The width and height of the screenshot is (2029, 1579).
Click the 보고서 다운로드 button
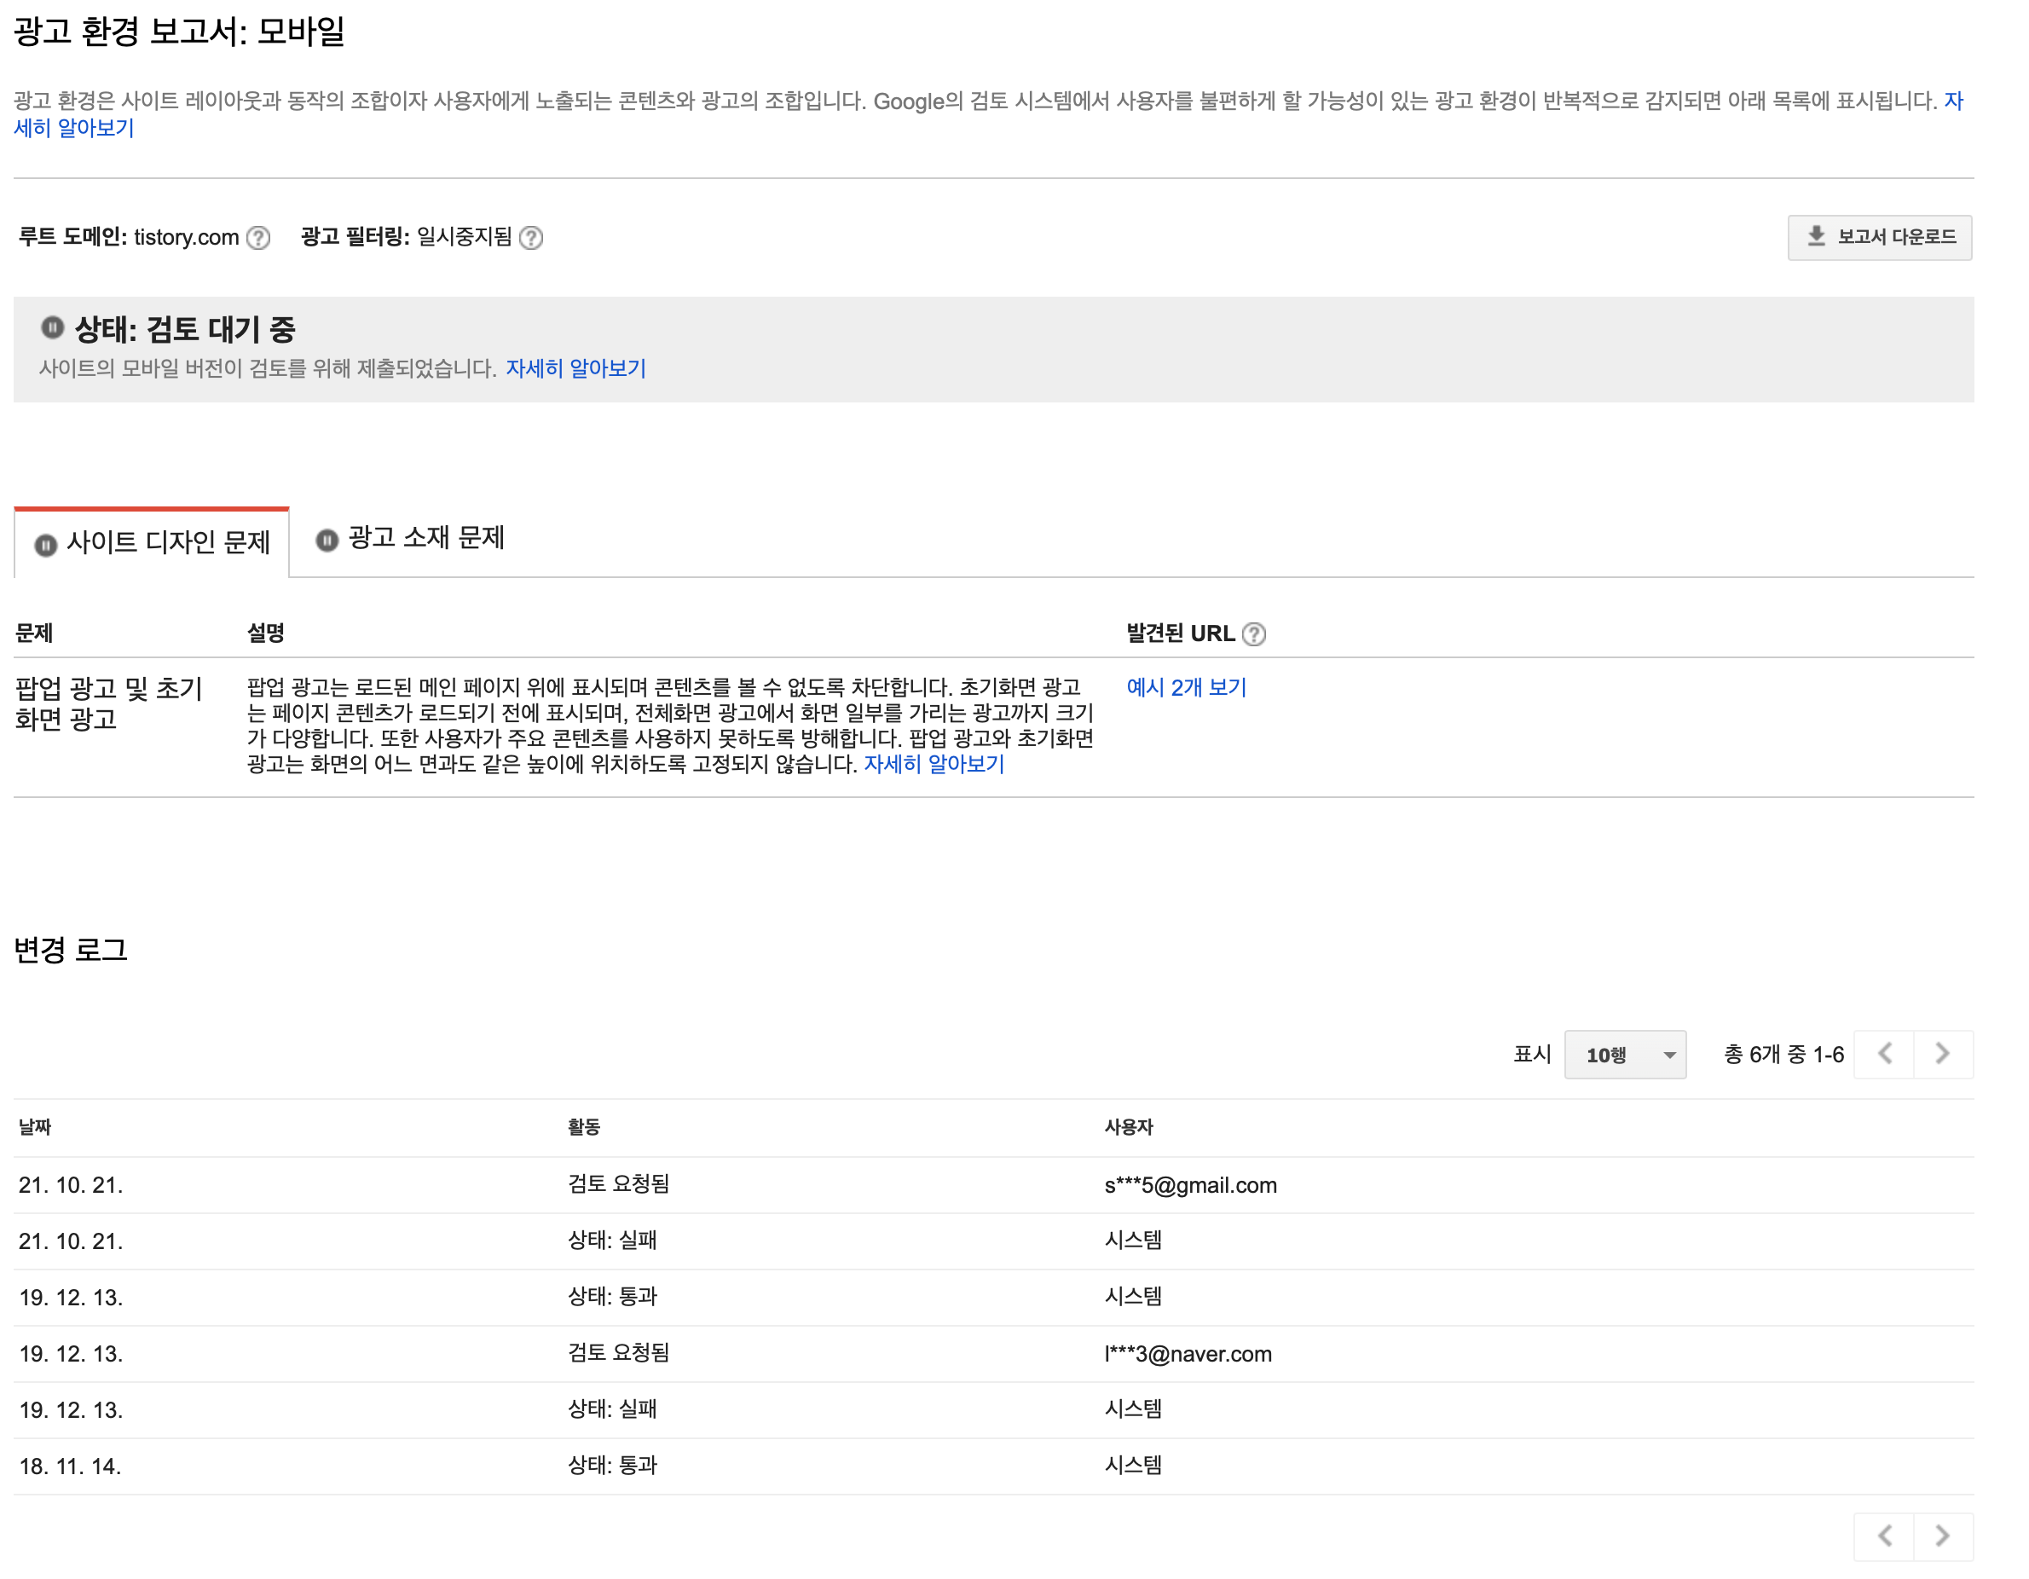click(x=1880, y=238)
